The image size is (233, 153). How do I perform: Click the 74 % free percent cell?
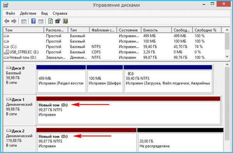(x=198, y=47)
